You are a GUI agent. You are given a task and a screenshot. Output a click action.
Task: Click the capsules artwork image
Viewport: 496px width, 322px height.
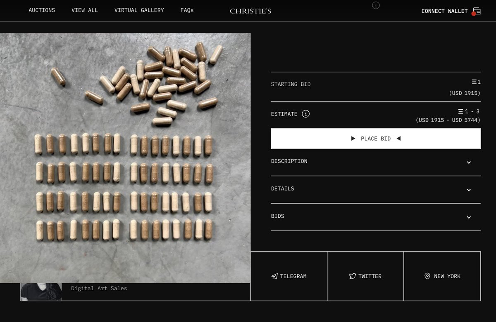click(125, 158)
